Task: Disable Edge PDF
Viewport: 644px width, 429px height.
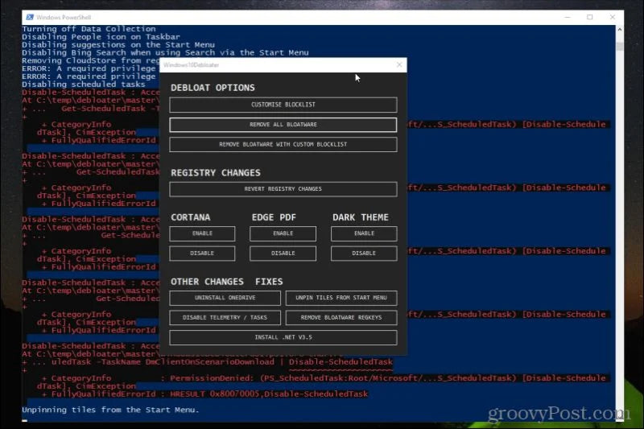Action: click(283, 254)
